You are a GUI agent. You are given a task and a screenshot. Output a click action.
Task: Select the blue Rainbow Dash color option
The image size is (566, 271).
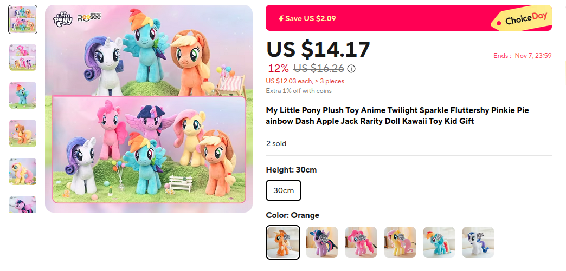439,242
